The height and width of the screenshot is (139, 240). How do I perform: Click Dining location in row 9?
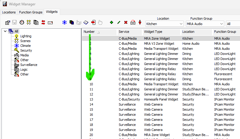[186, 79]
